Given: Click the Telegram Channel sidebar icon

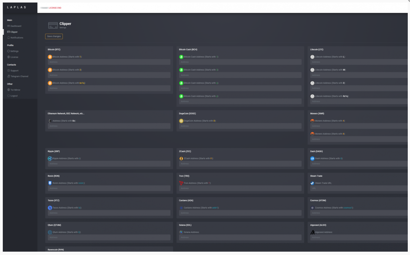Looking at the screenshot, I should [x=9, y=76].
